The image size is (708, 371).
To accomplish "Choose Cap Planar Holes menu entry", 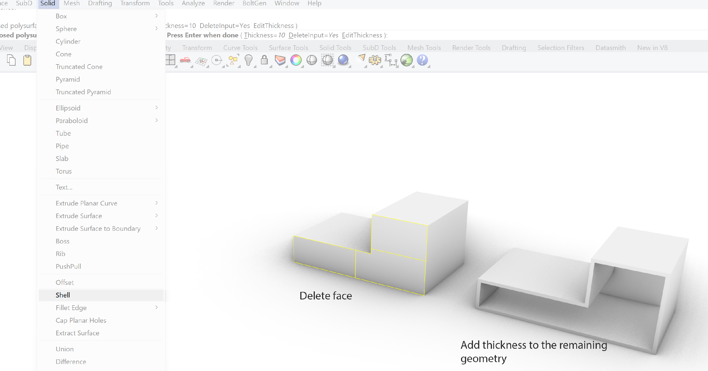I will 81,320.
